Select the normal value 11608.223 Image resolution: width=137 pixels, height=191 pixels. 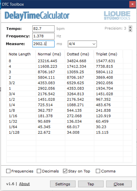[47, 66]
